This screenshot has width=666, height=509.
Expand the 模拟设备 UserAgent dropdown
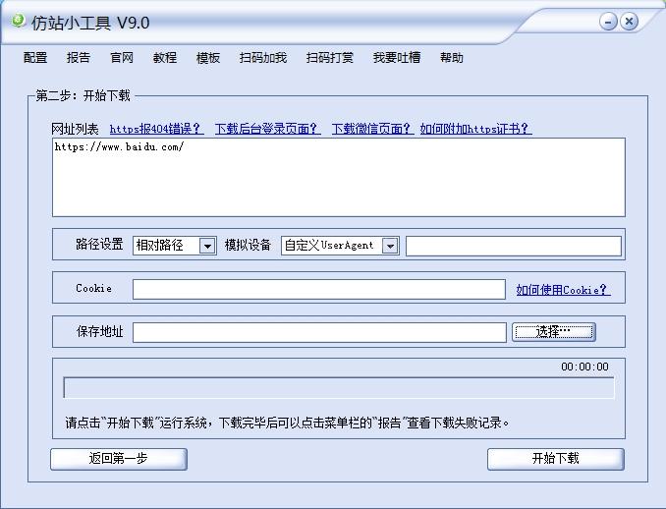pyautogui.click(x=390, y=246)
